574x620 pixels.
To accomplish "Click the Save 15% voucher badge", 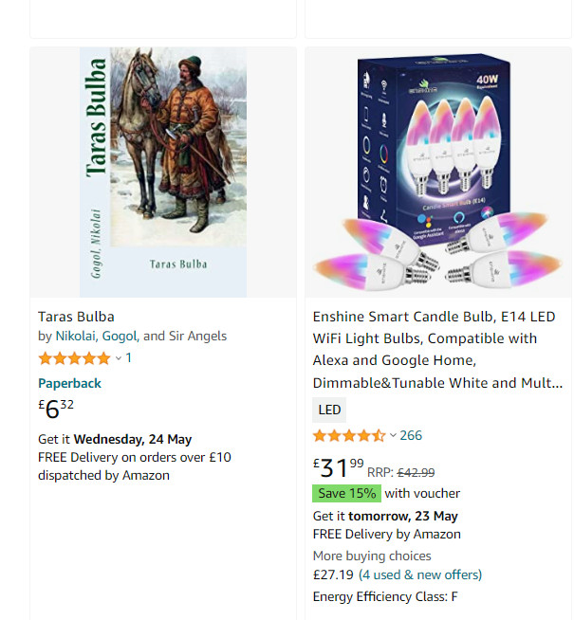I will (x=346, y=493).
